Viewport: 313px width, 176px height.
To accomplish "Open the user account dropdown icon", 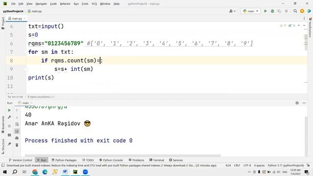I will tap(232, 11).
